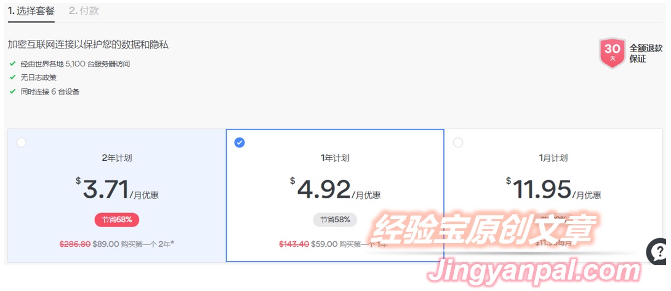Click the checkmark beside 5,100 台服务器
671x291 pixels.
click(x=12, y=64)
